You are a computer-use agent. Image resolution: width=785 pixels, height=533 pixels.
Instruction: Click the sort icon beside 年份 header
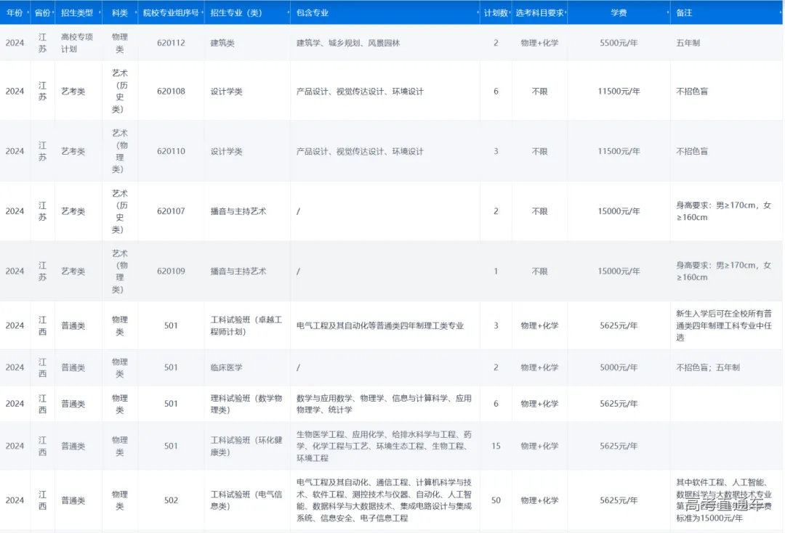(x=28, y=12)
